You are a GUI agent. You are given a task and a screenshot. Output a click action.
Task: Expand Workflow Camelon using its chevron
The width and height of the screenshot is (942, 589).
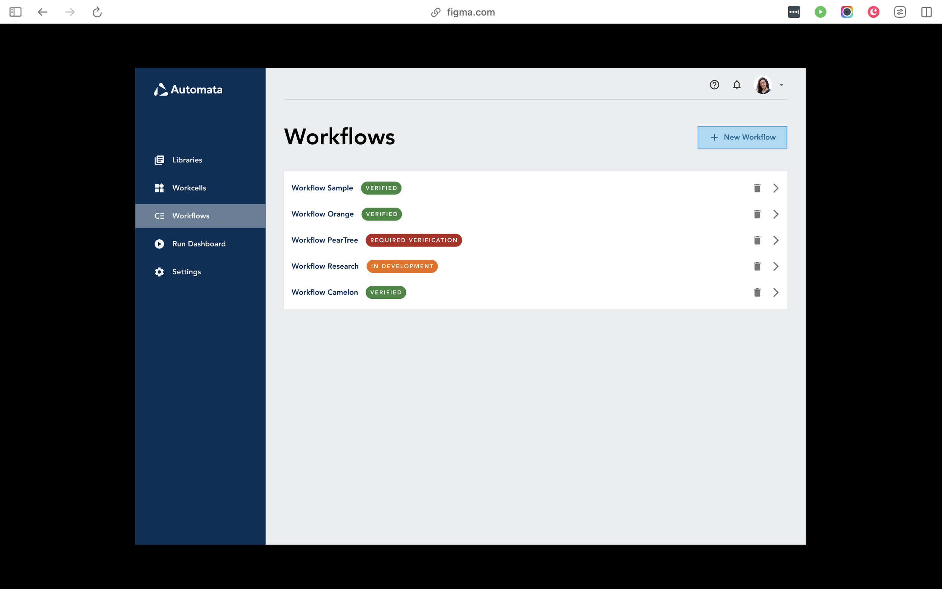coord(776,292)
